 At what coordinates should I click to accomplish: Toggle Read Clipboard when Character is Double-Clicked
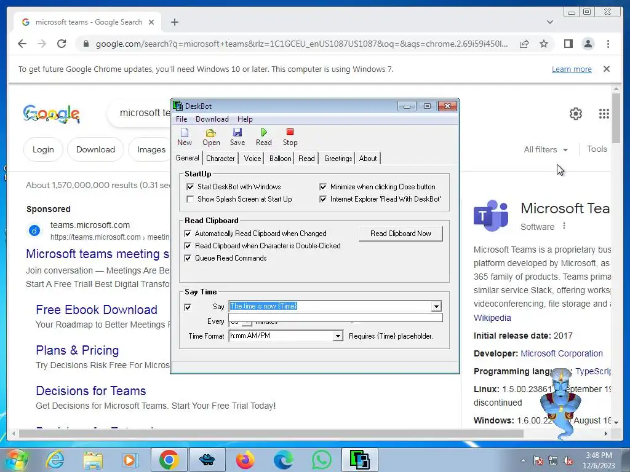[188, 246]
